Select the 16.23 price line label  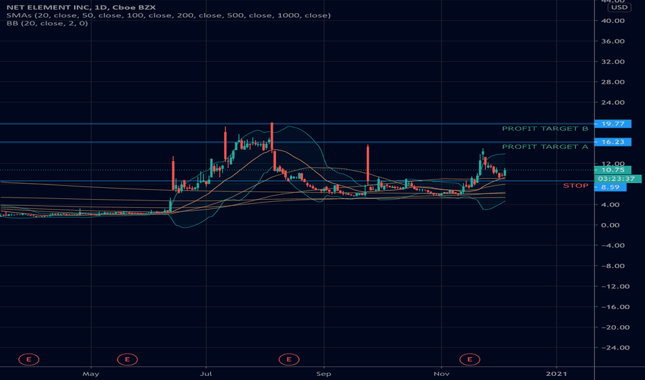(613, 142)
